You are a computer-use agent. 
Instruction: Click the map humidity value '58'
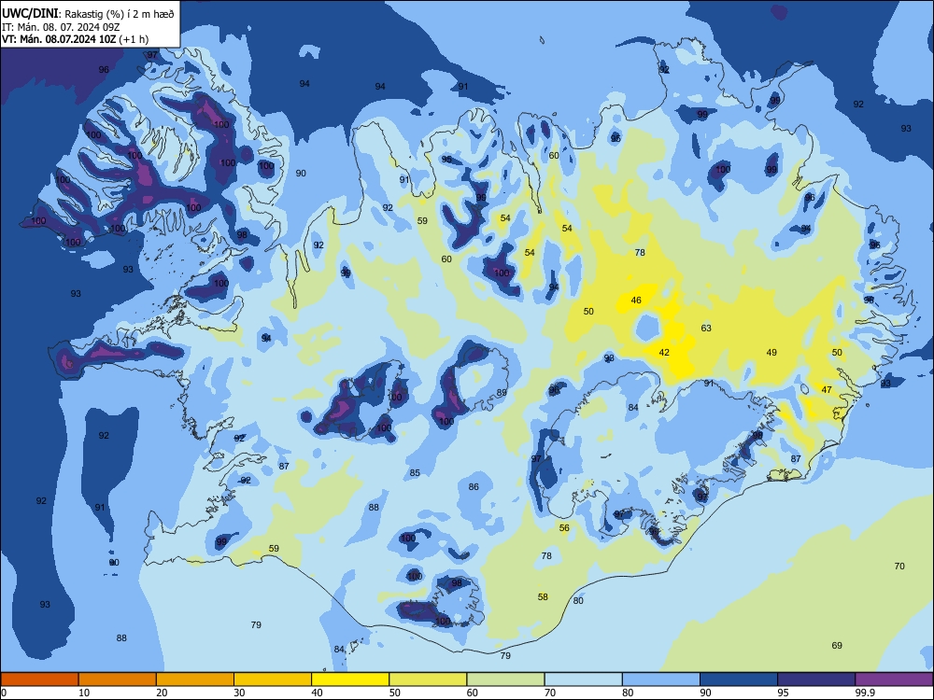pyautogui.click(x=543, y=597)
